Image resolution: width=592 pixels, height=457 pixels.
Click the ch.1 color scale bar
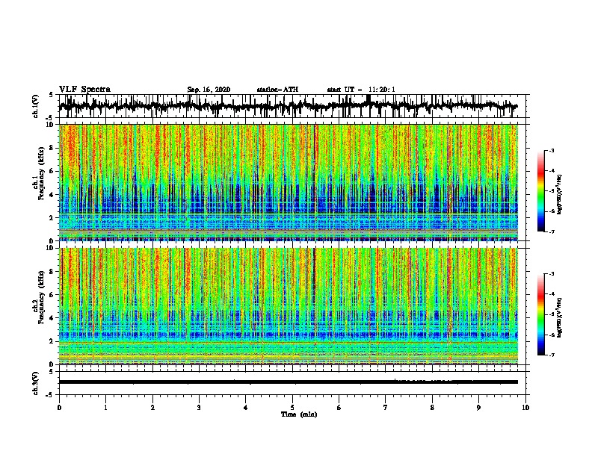point(541,191)
